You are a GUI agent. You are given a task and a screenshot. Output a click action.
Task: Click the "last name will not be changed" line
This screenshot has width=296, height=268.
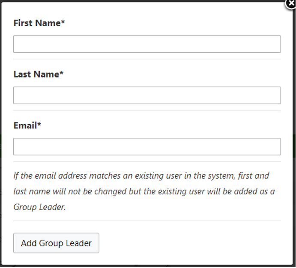click(x=70, y=191)
